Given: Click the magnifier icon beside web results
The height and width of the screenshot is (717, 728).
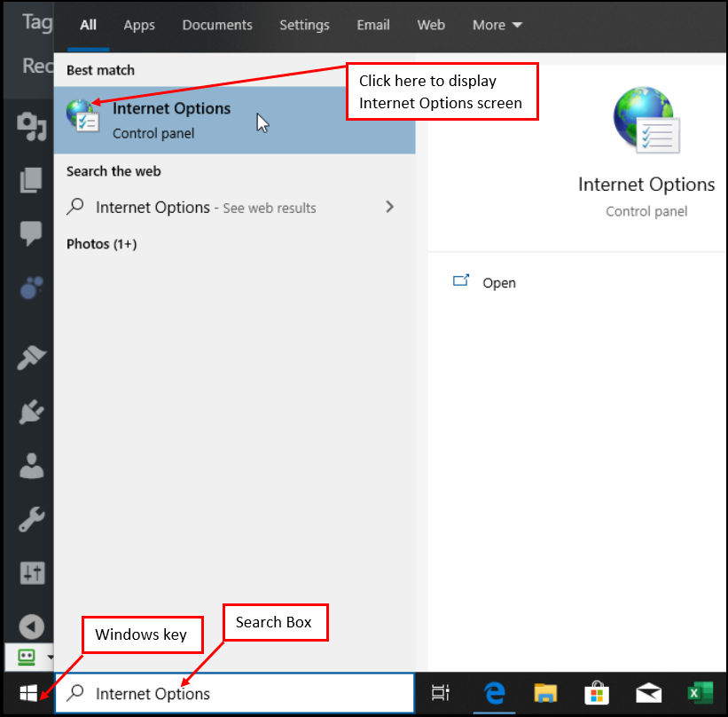Looking at the screenshot, I should (x=75, y=207).
